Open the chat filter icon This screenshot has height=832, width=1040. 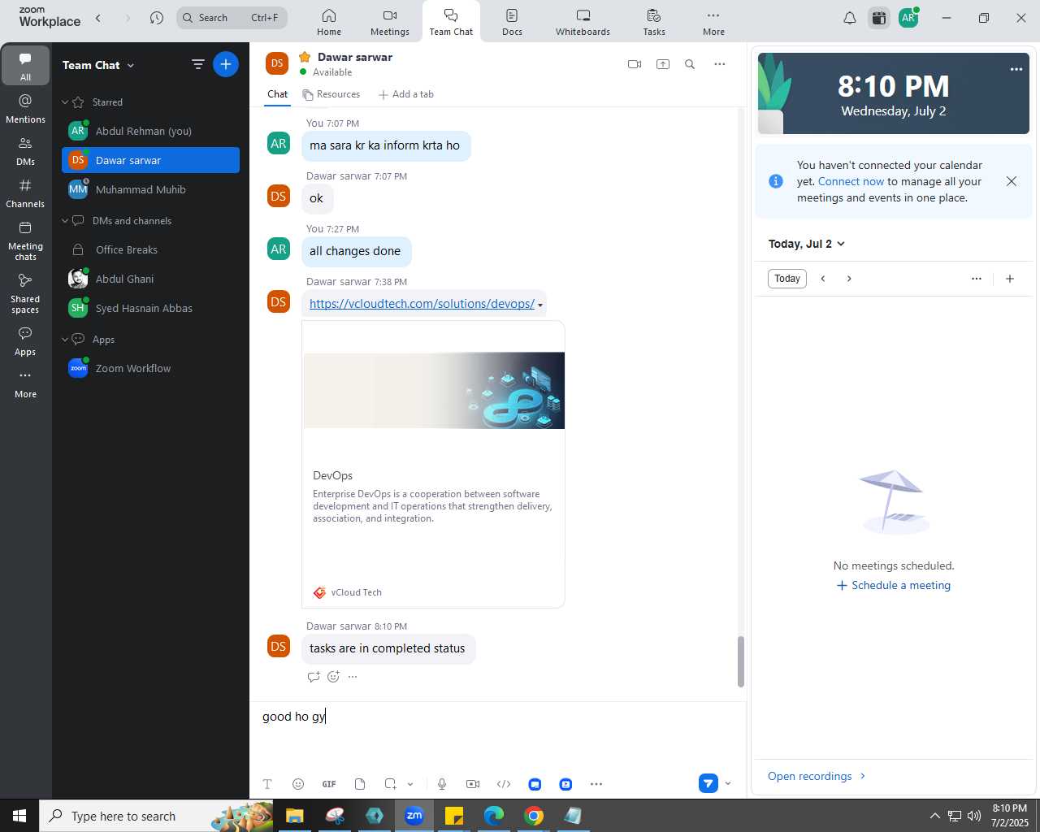(x=197, y=64)
